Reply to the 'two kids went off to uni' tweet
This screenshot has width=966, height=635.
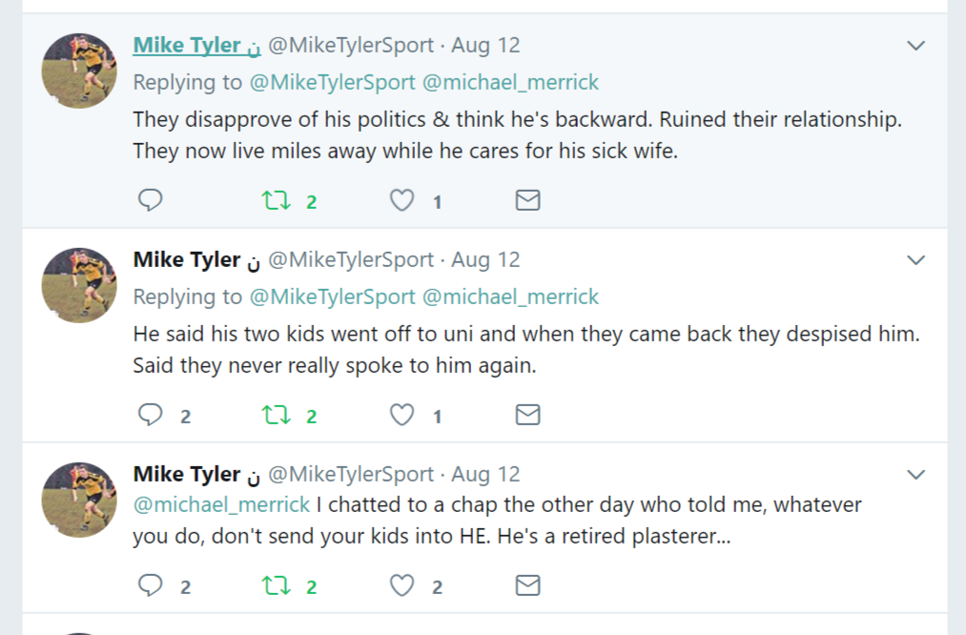(x=151, y=415)
